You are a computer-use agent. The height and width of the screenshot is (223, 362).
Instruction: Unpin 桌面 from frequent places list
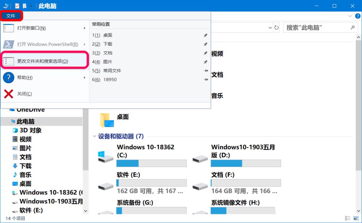206,35
